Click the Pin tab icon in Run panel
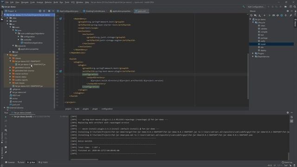Viewport: 297px width, 167px height. pos(6,152)
